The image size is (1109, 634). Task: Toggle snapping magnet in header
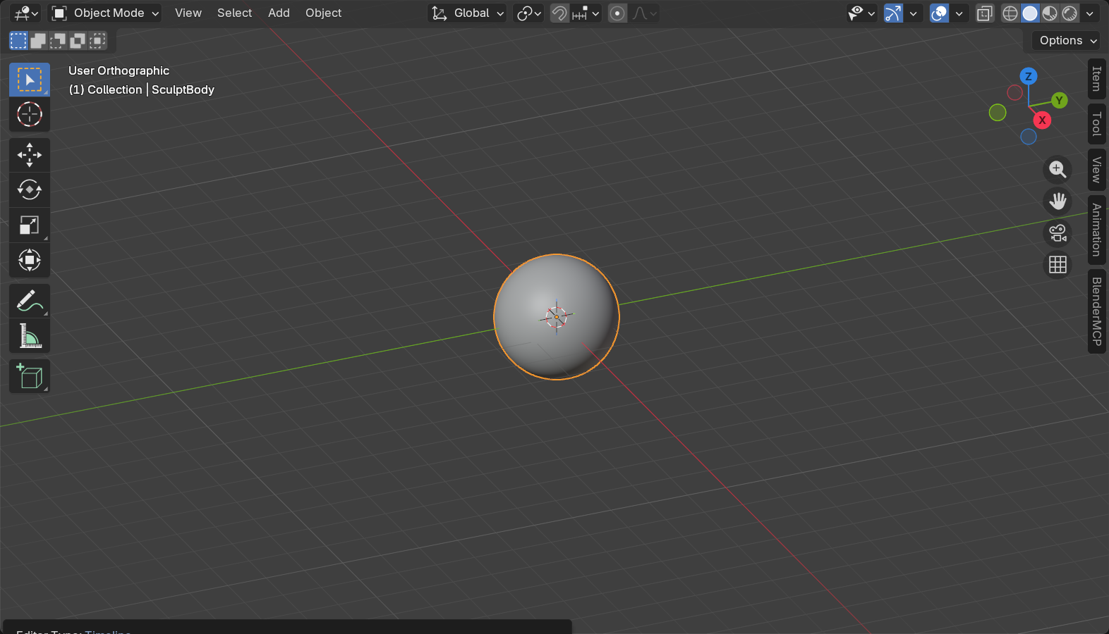(x=559, y=13)
